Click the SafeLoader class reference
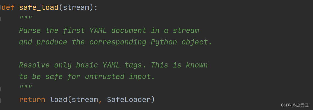 click(129, 100)
